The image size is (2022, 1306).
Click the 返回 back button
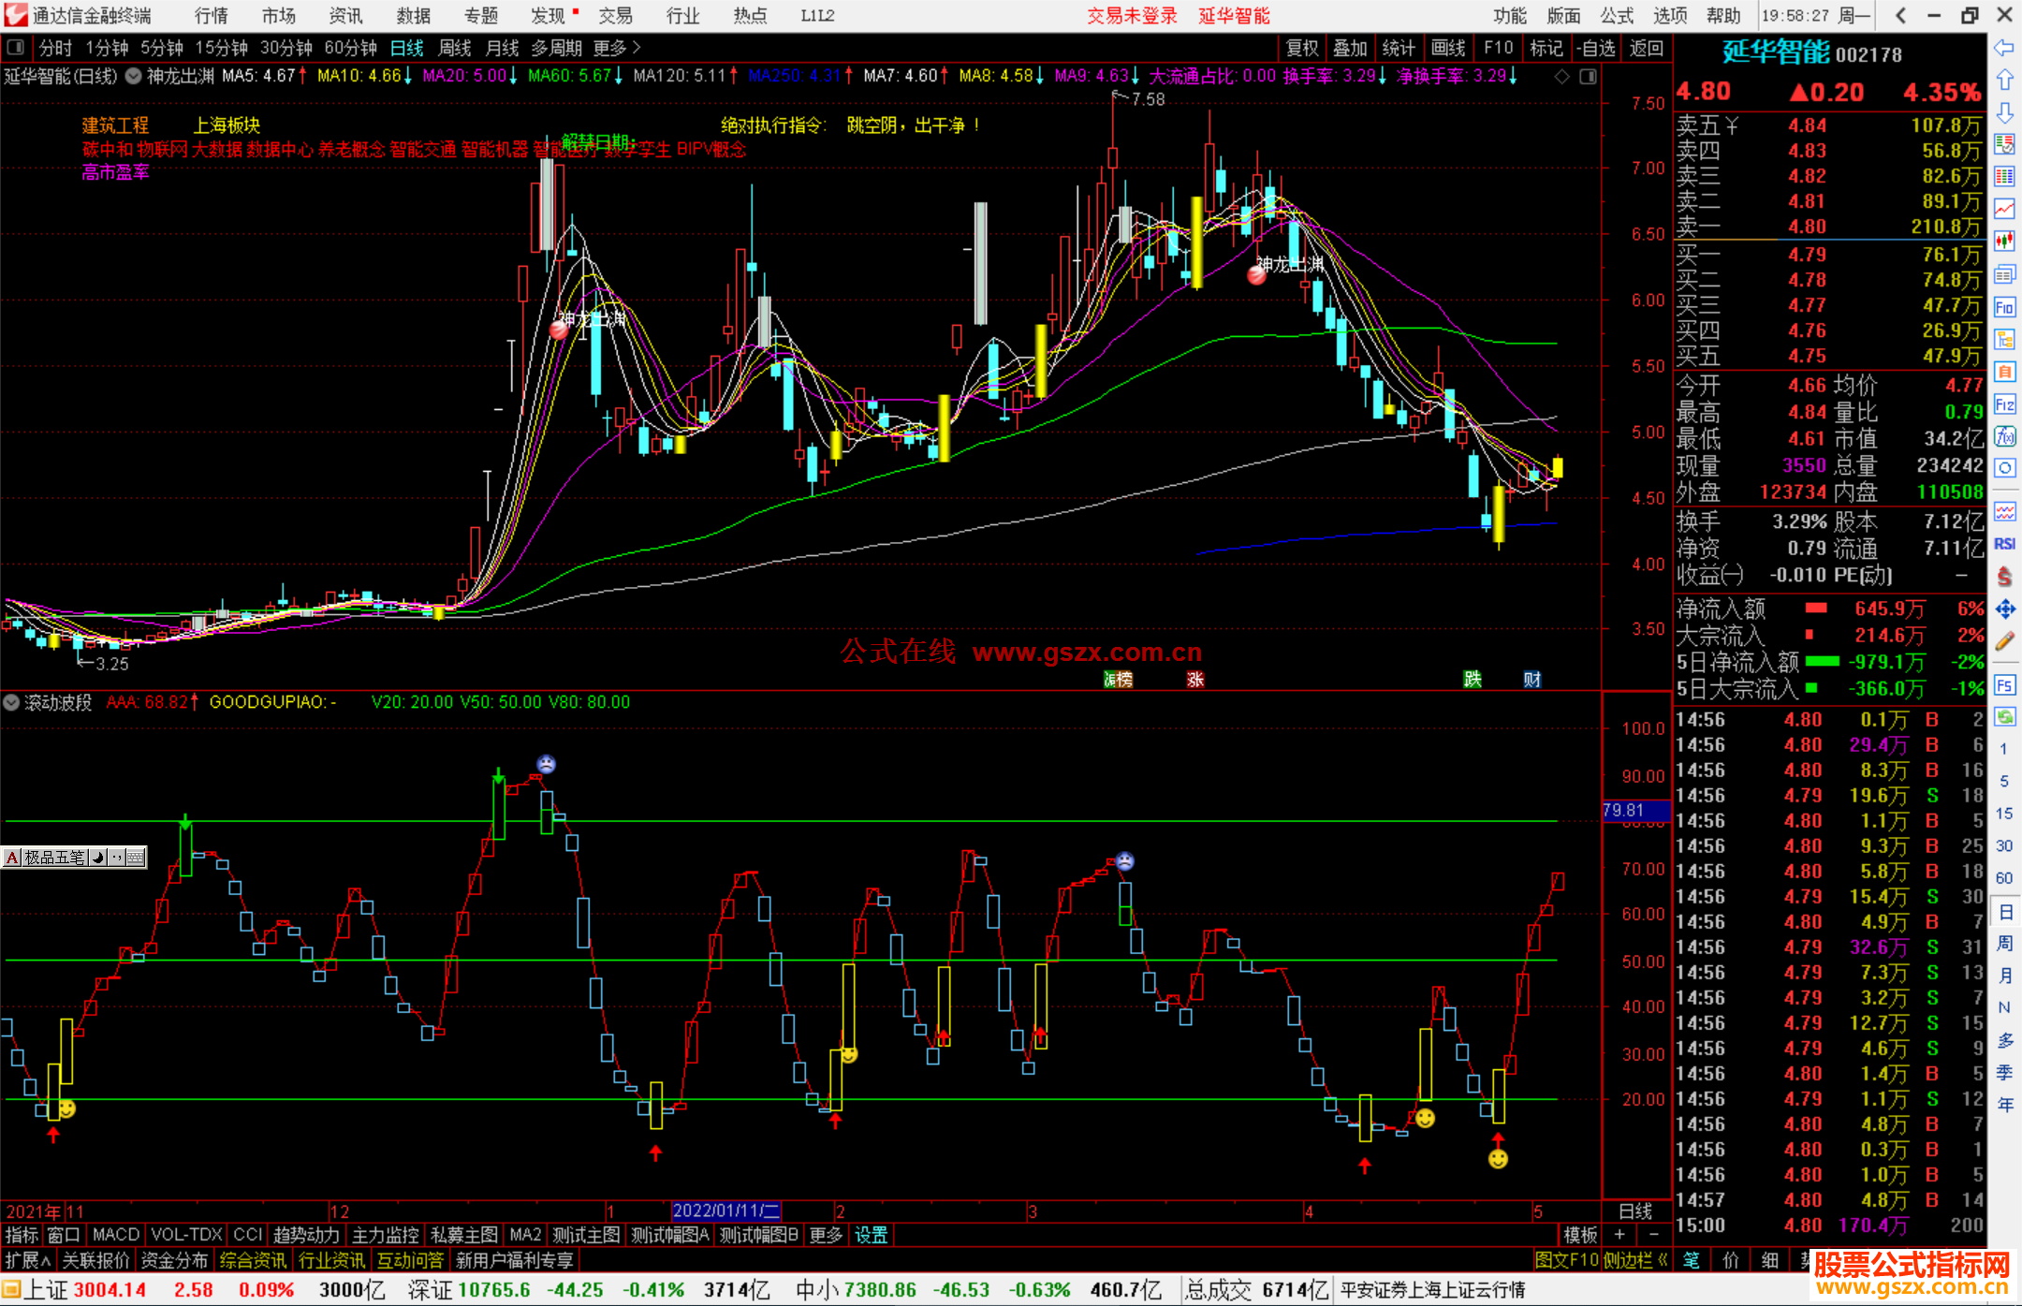point(1647,48)
